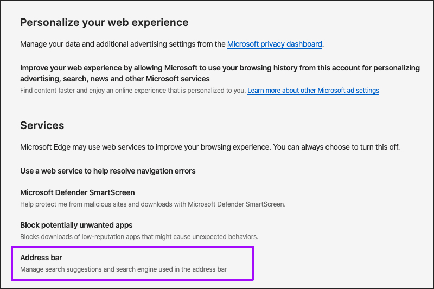Click the SmartScreen malicious sites description text

pos(152,204)
